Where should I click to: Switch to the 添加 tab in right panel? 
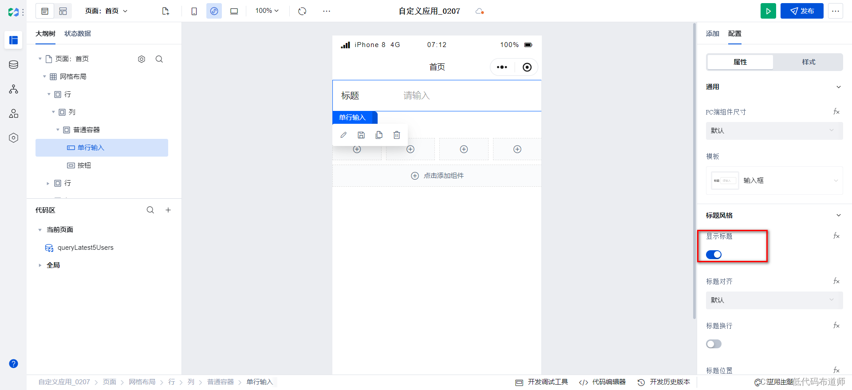[x=713, y=34]
